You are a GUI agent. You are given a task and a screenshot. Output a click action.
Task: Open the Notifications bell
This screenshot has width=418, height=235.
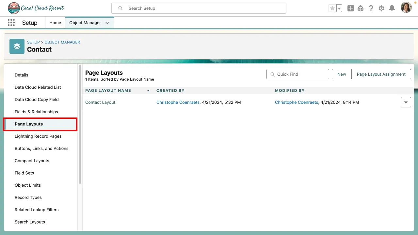[392, 8]
